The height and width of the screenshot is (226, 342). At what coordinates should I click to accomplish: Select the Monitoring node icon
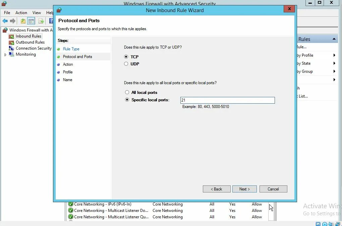click(11, 54)
